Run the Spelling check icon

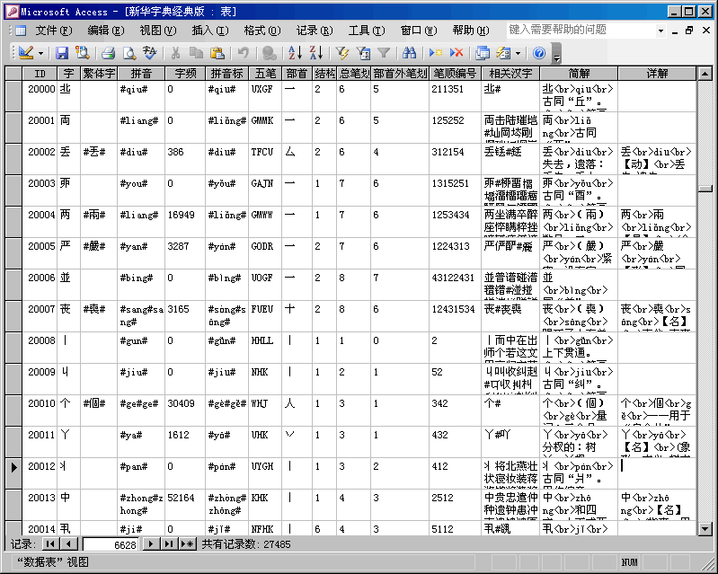[149, 53]
